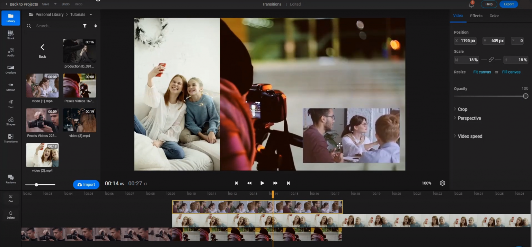Click the Cut scissors tool
Viewport: 532px width, 247px height.
(11, 198)
